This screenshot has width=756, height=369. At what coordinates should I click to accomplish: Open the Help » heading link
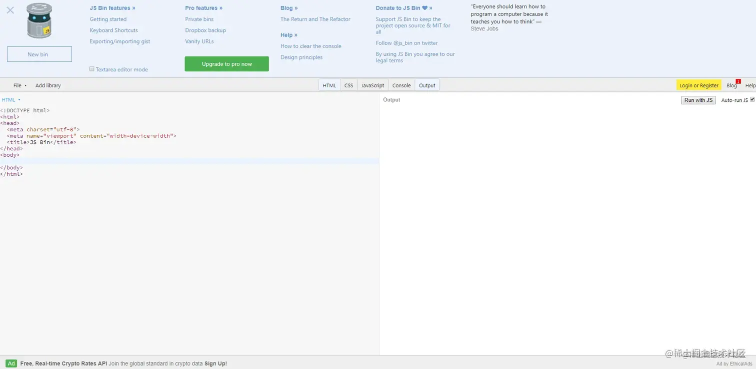click(289, 35)
